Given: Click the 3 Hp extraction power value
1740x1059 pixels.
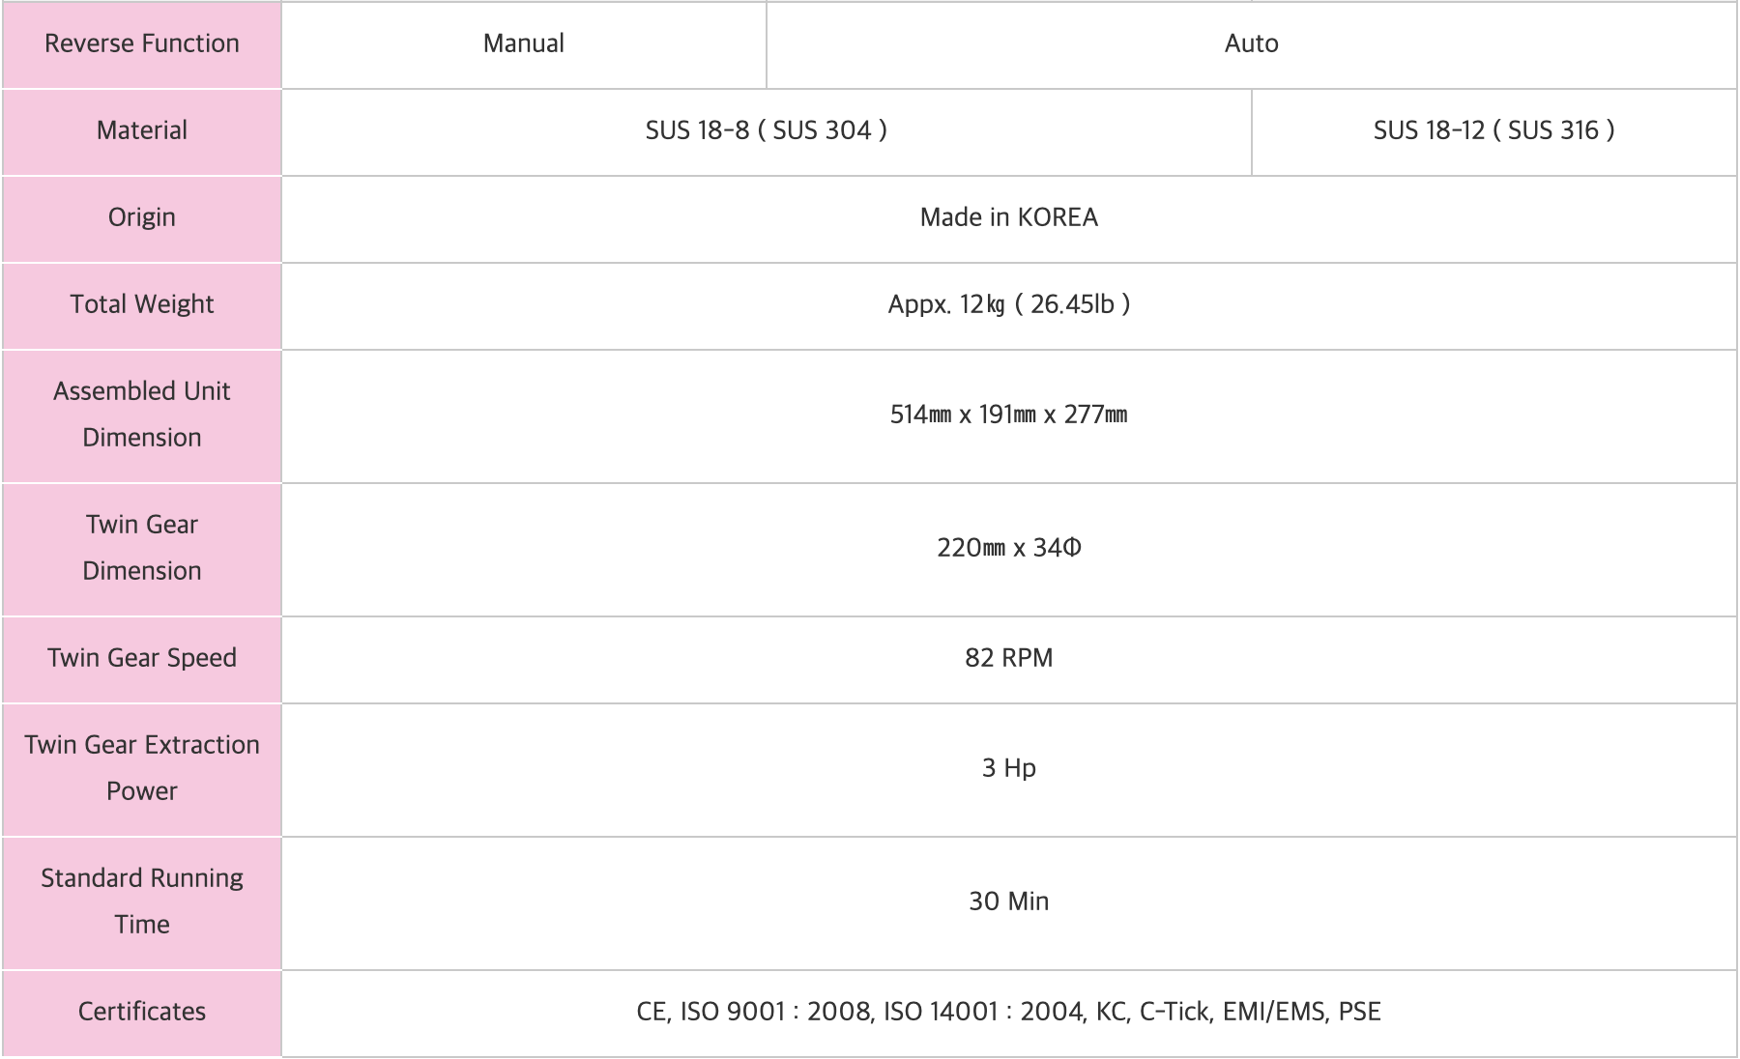Looking at the screenshot, I should 1008,768.
